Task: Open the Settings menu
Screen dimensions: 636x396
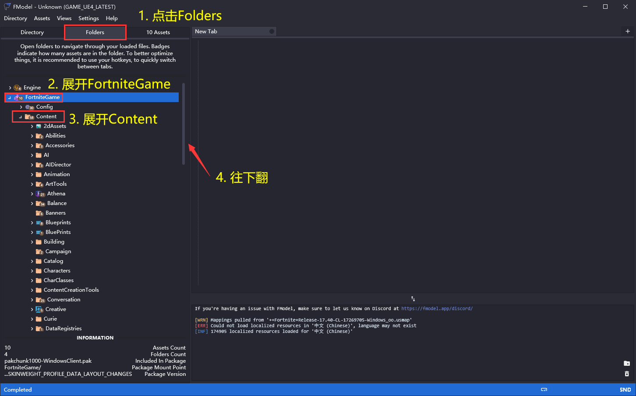Action: (88, 18)
